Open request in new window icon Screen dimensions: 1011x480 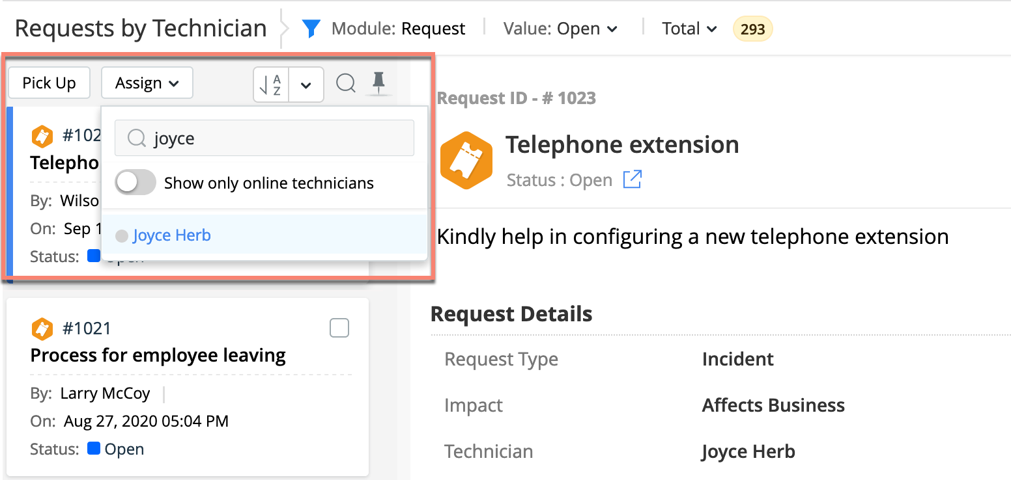632,179
